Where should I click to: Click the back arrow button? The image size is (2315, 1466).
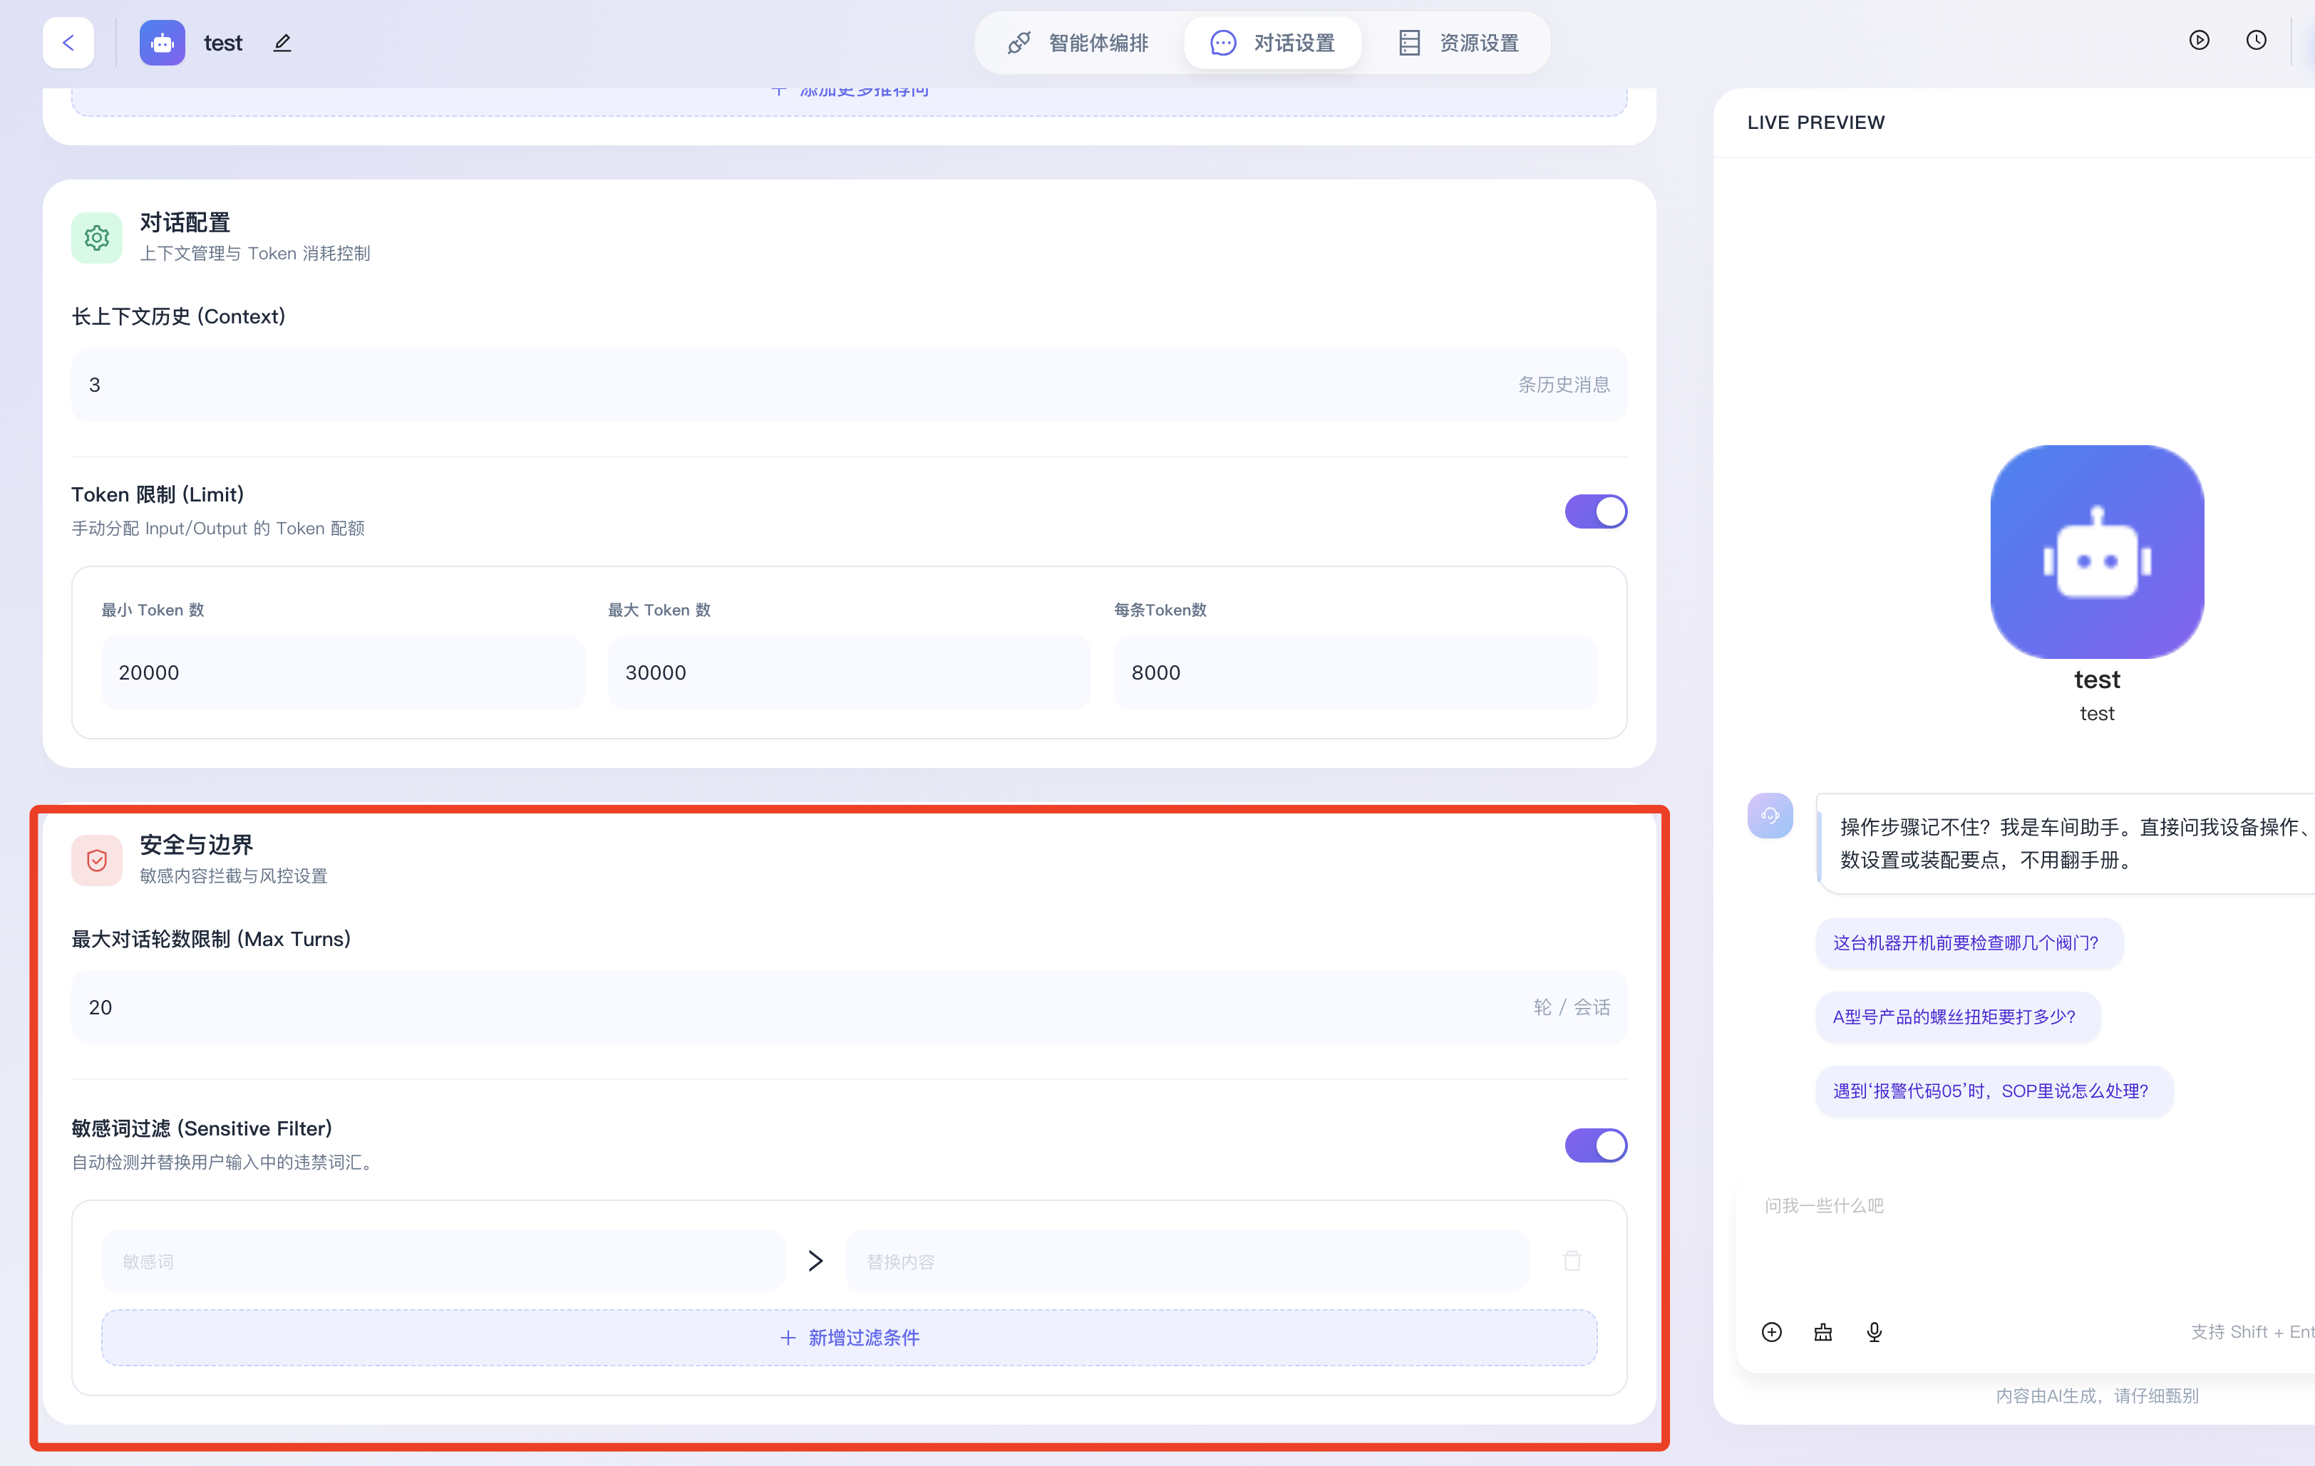tap(68, 42)
